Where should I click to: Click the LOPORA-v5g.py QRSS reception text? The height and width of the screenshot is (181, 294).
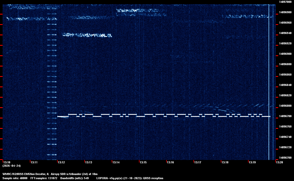tap(130, 178)
